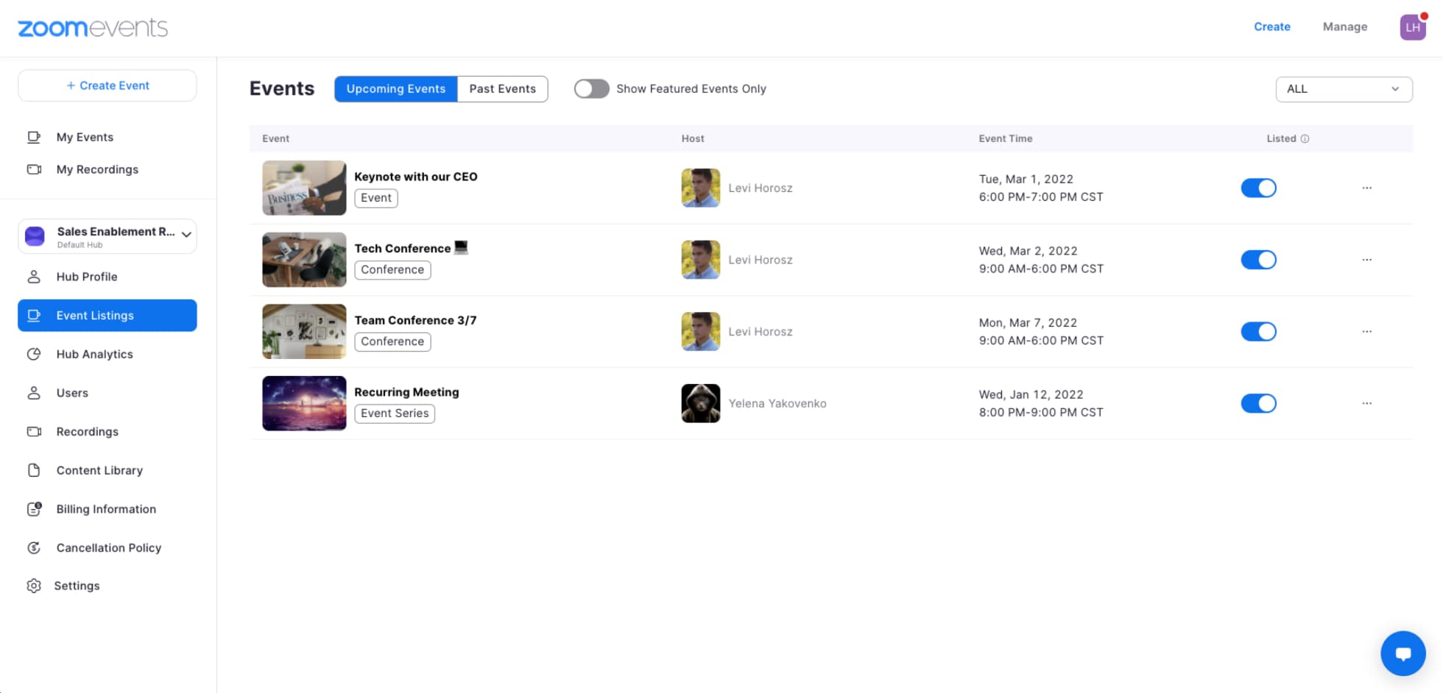Screen dimensions: 1443x693
Task: Open Billing Information
Action: coord(105,508)
